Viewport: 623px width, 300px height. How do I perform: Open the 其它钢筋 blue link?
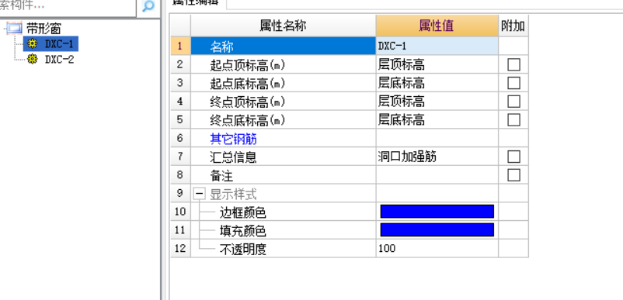pyautogui.click(x=233, y=139)
